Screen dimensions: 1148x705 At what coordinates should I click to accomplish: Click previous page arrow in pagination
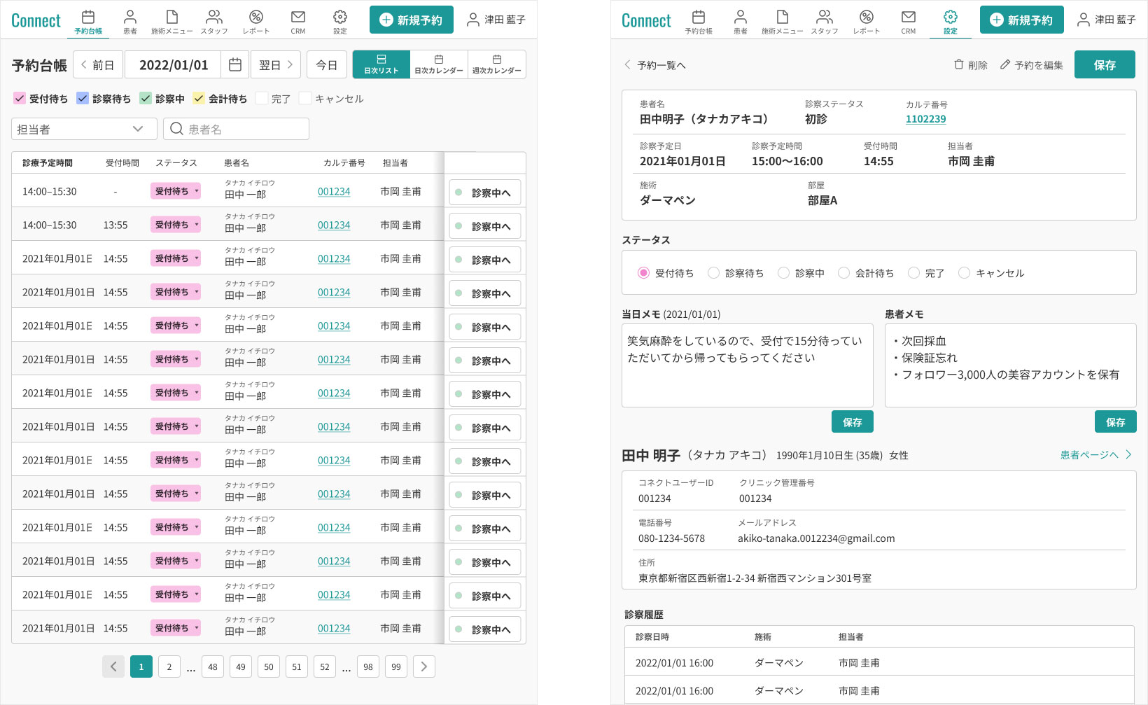pos(113,666)
